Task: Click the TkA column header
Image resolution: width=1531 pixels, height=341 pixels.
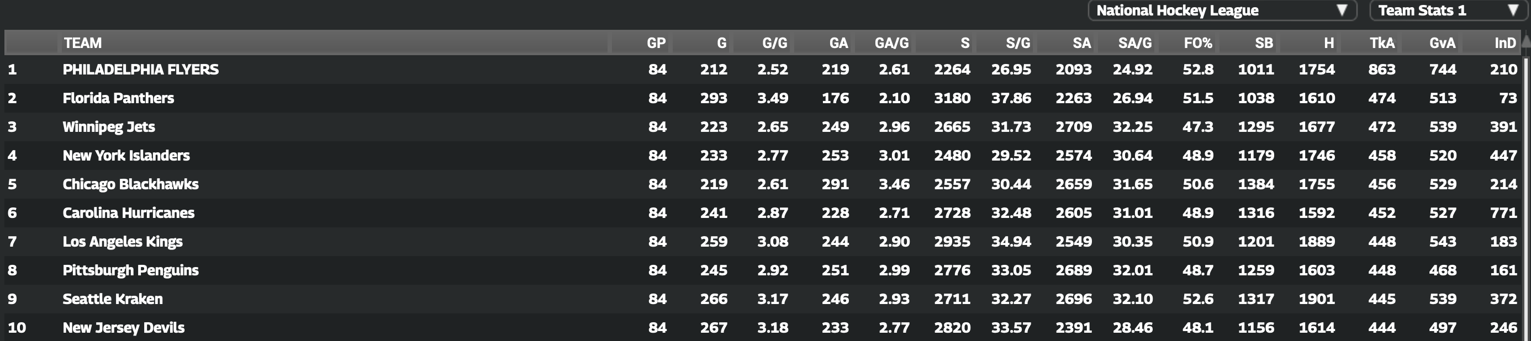Action: click(1382, 43)
